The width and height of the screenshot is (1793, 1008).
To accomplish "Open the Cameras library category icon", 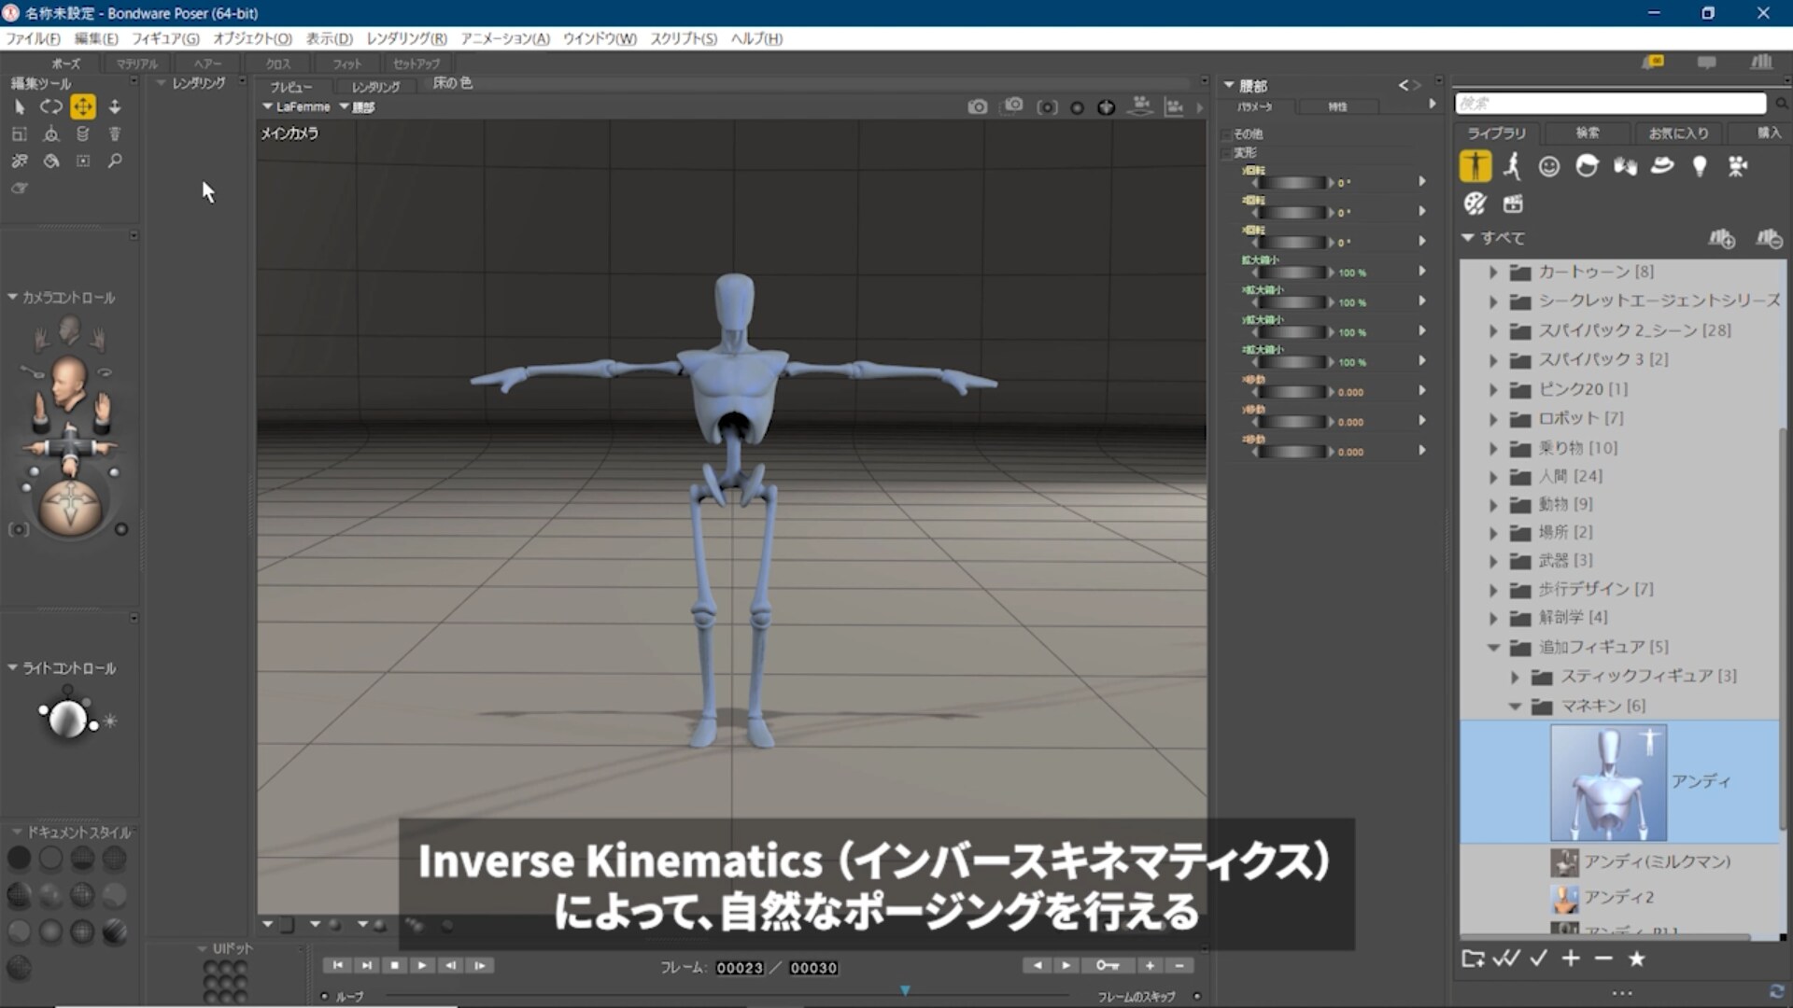I will 1737,166.
